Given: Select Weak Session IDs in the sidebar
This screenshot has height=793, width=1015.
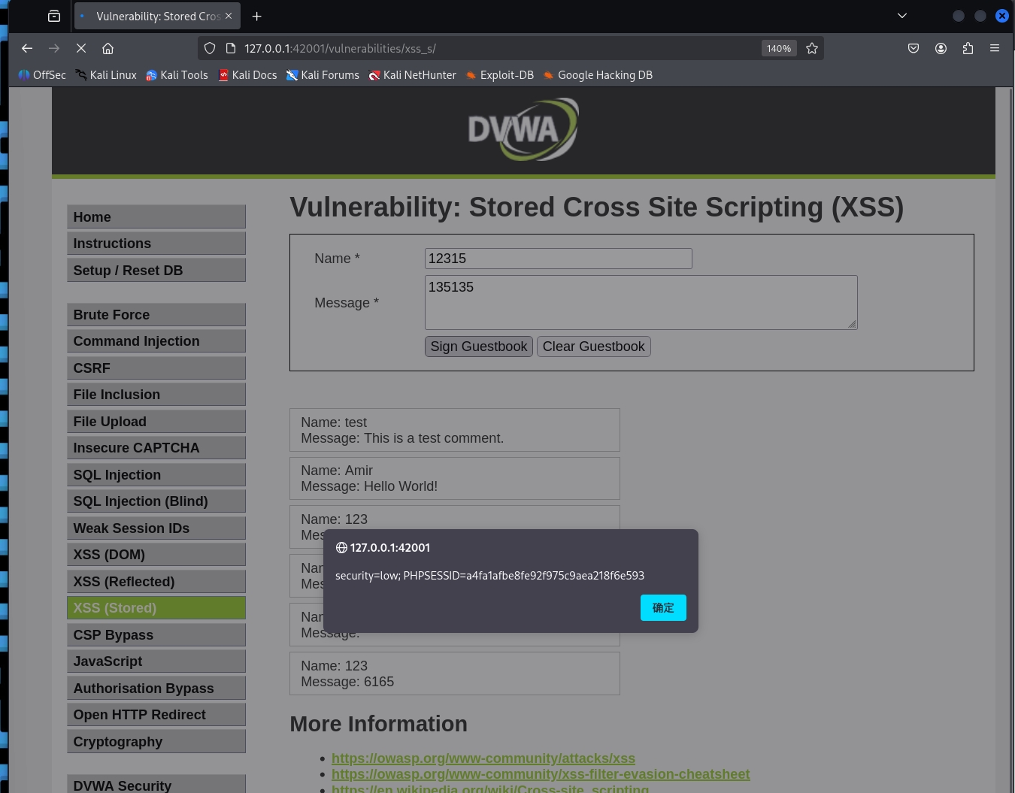Looking at the screenshot, I should point(156,528).
